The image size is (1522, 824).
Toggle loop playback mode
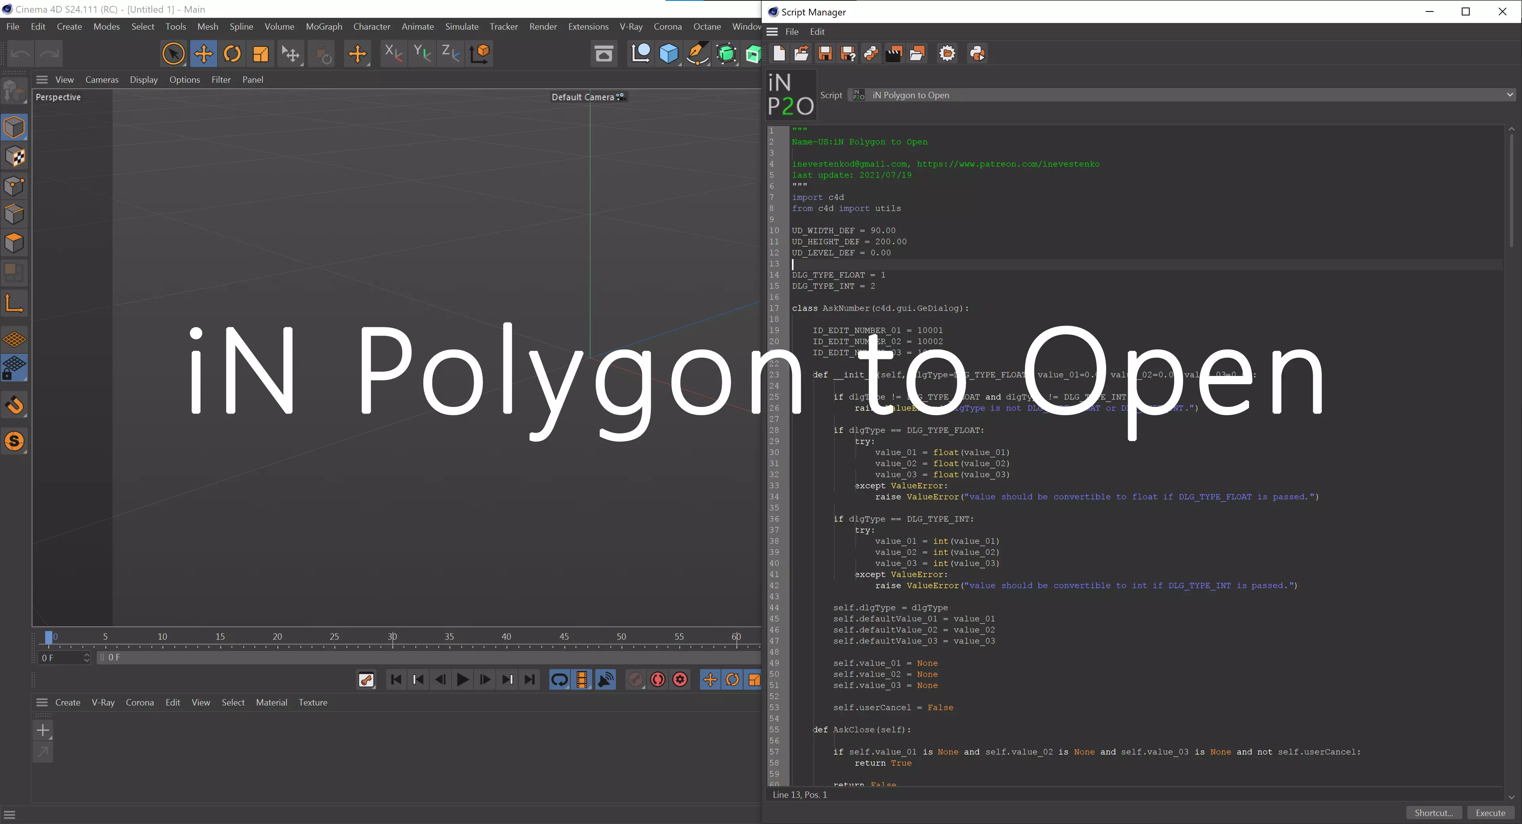[x=559, y=680]
